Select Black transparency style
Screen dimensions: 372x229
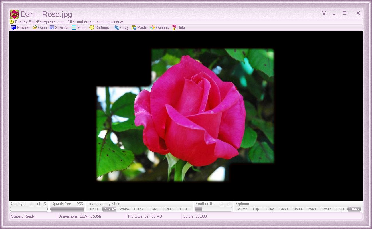[x=139, y=209]
